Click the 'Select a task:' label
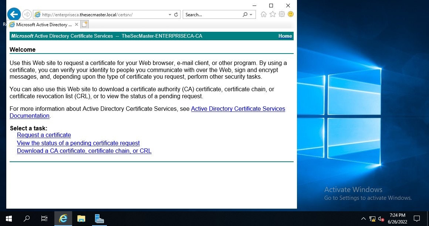The width and height of the screenshot is (429, 226). (28, 128)
